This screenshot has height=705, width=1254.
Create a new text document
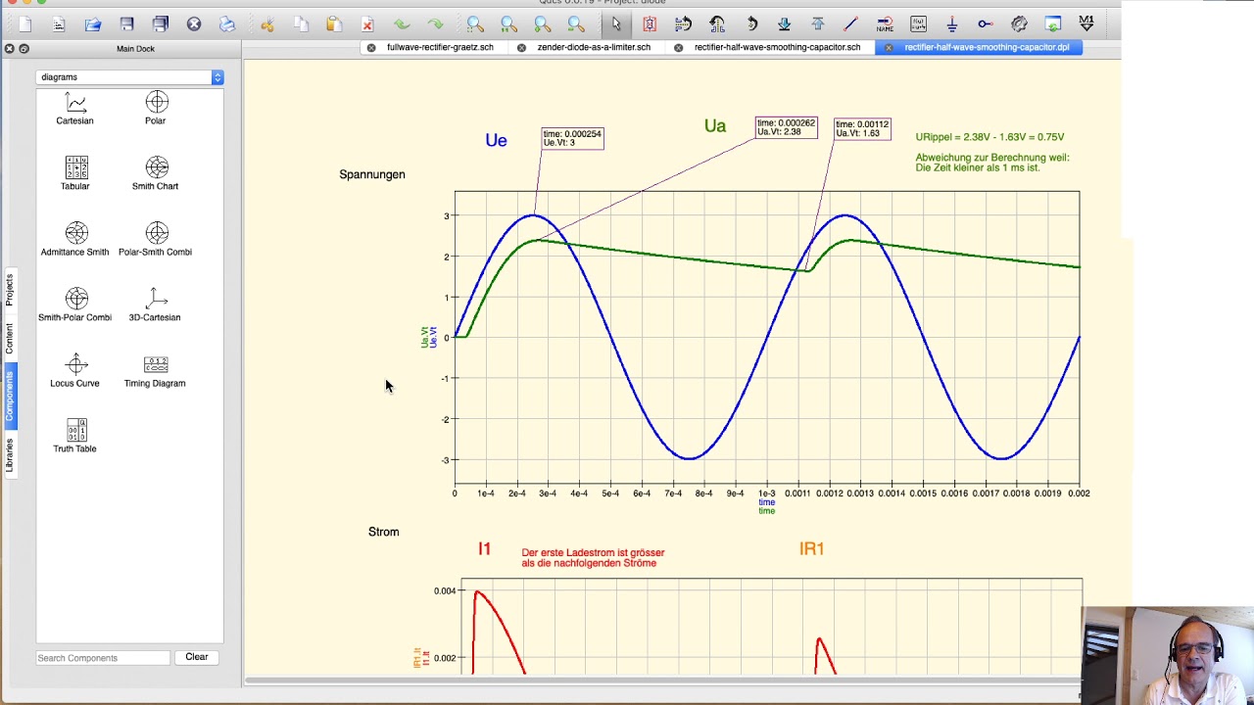59,24
